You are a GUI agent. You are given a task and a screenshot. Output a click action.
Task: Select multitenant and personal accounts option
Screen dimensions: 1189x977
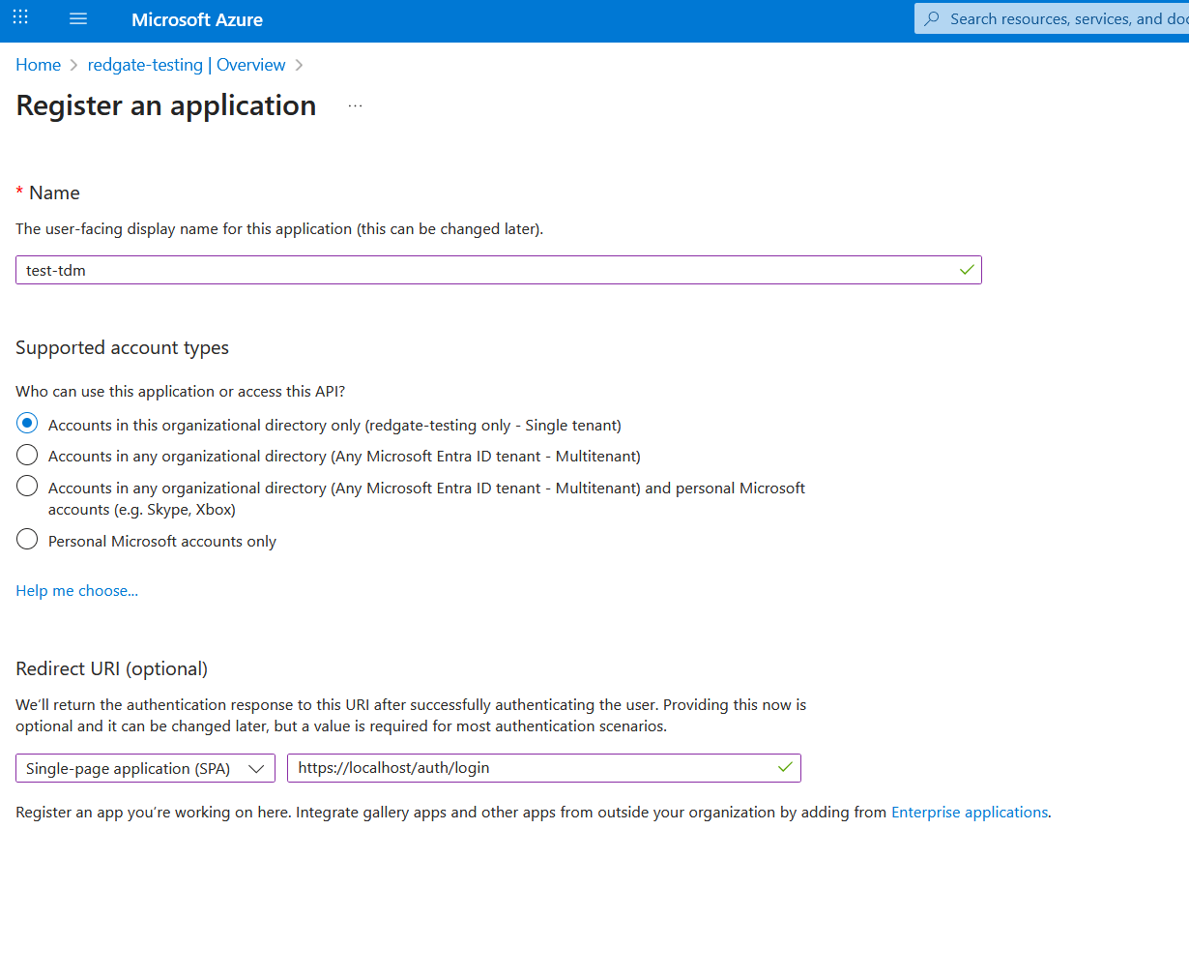(27, 487)
